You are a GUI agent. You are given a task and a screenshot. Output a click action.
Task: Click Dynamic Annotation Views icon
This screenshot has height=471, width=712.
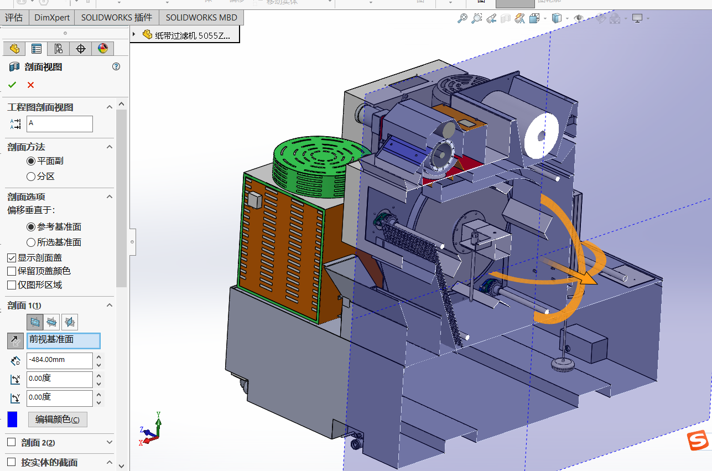click(x=519, y=18)
